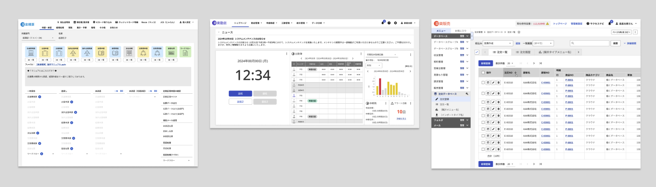Viewport: 656px width, 187px height.
Task: Open 出張申請 tile in 楽楽精算 window
Action: (x=45, y=52)
